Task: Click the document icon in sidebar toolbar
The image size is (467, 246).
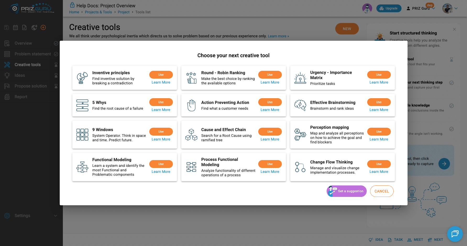Action: pos(24,27)
